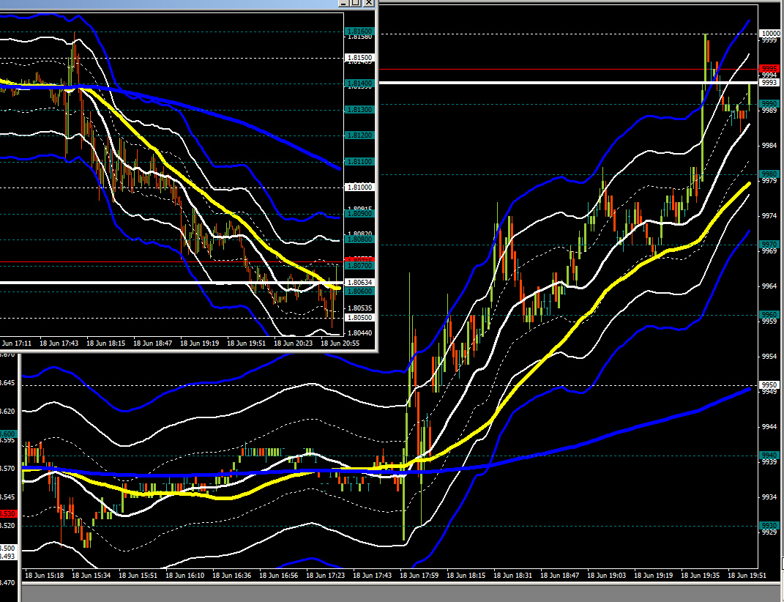Select the white 9993 current price label
This screenshot has width=784, height=602.
tap(769, 82)
